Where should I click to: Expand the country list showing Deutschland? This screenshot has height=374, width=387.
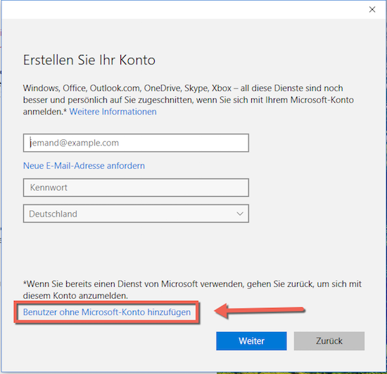136,214
